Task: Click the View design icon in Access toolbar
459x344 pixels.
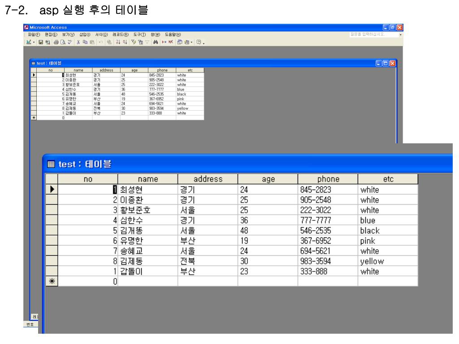Action: point(29,42)
